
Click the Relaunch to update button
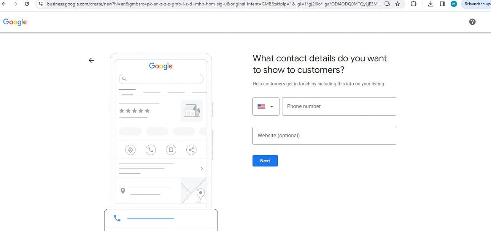point(476,4)
